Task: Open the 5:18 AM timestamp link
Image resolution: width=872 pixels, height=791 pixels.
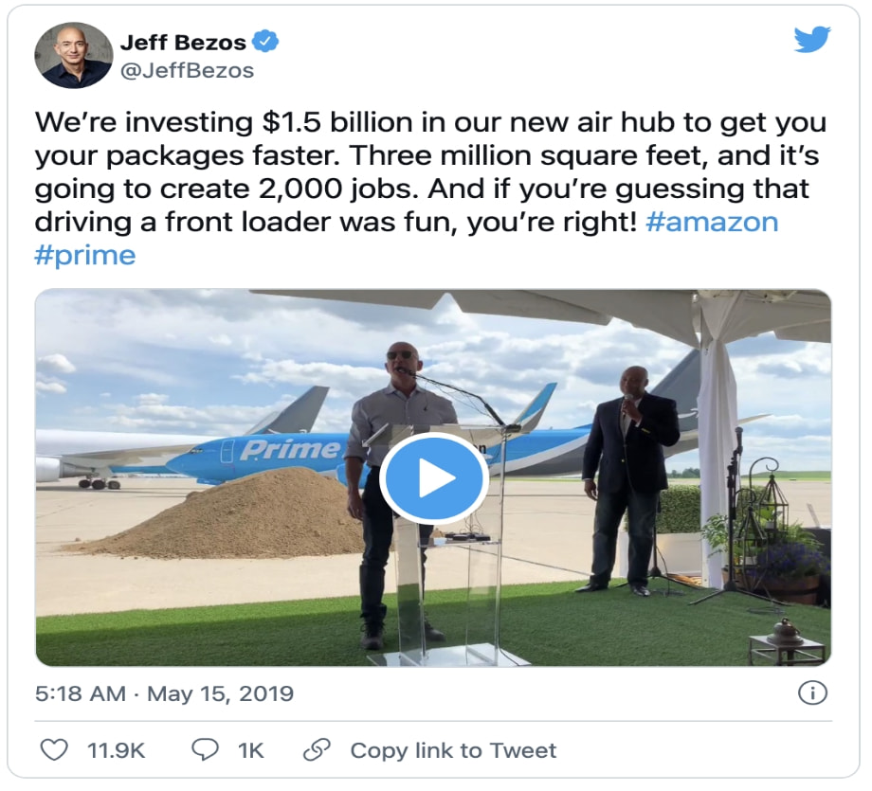Action: click(80, 693)
